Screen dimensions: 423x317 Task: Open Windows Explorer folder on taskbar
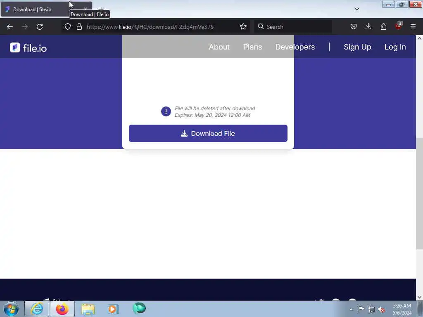(88, 309)
